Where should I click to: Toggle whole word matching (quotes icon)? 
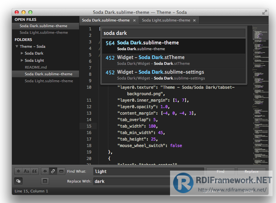point(34,171)
